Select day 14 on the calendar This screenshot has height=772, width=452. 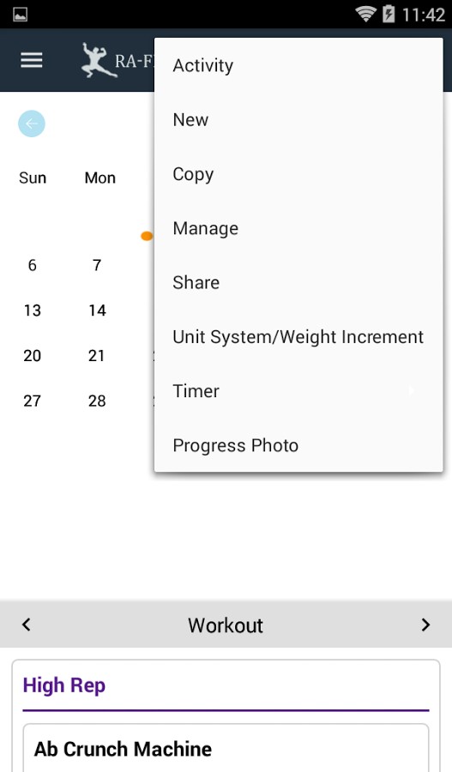tap(97, 311)
